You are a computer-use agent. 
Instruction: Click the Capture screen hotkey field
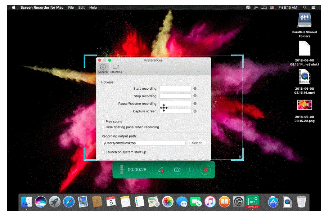point(175,111)
